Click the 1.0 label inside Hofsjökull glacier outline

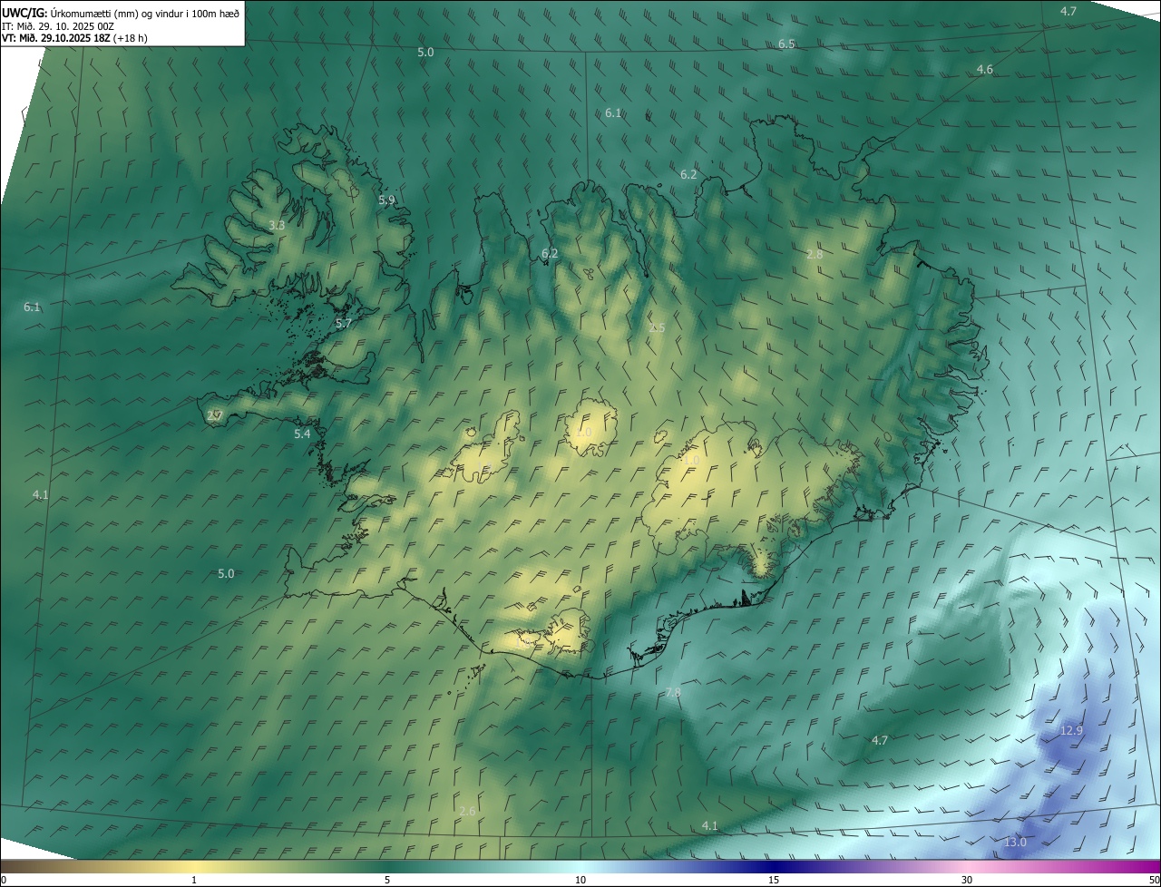tap(583, 433)
